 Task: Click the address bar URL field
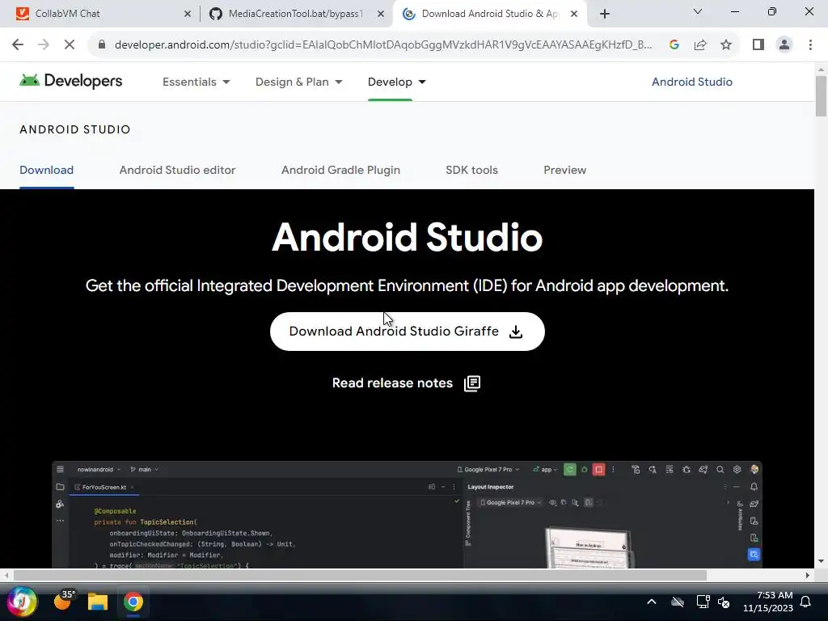[x=382, y=45]
